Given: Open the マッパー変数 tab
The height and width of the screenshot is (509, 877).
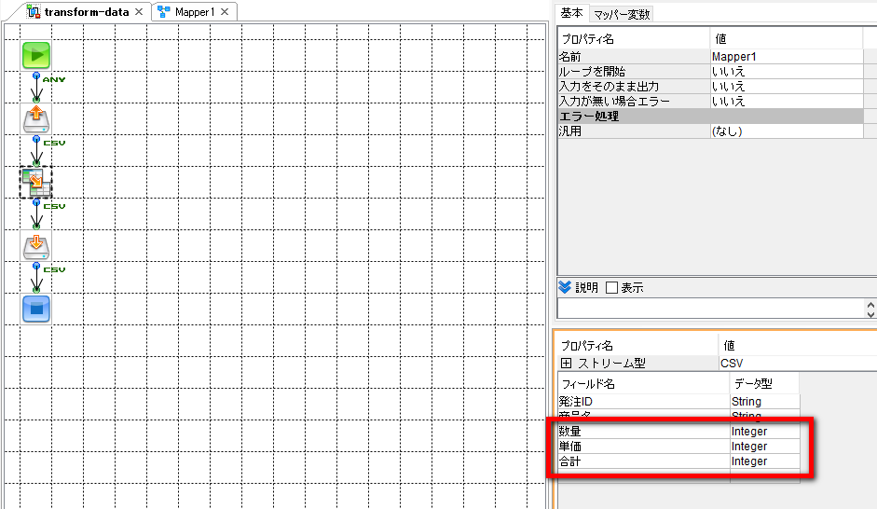Looking at the screenshot, I should click(622, 15).
